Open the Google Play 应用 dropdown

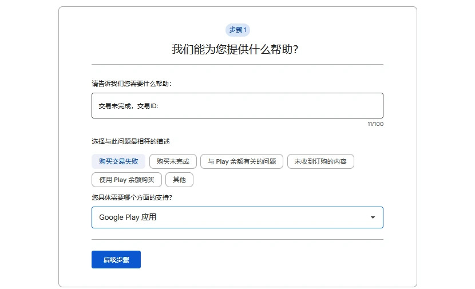tap(237, 217)
